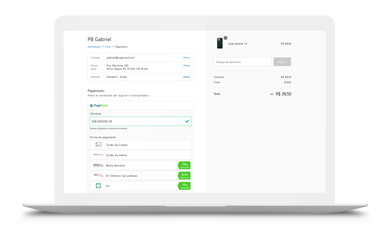Open the Case Iphone 13 product thumbnail

tap(220, 43)
